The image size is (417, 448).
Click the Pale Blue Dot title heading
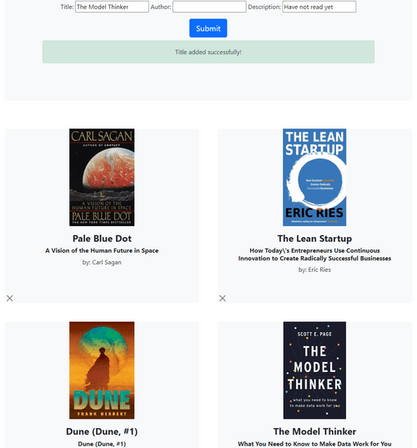(102, 239)
